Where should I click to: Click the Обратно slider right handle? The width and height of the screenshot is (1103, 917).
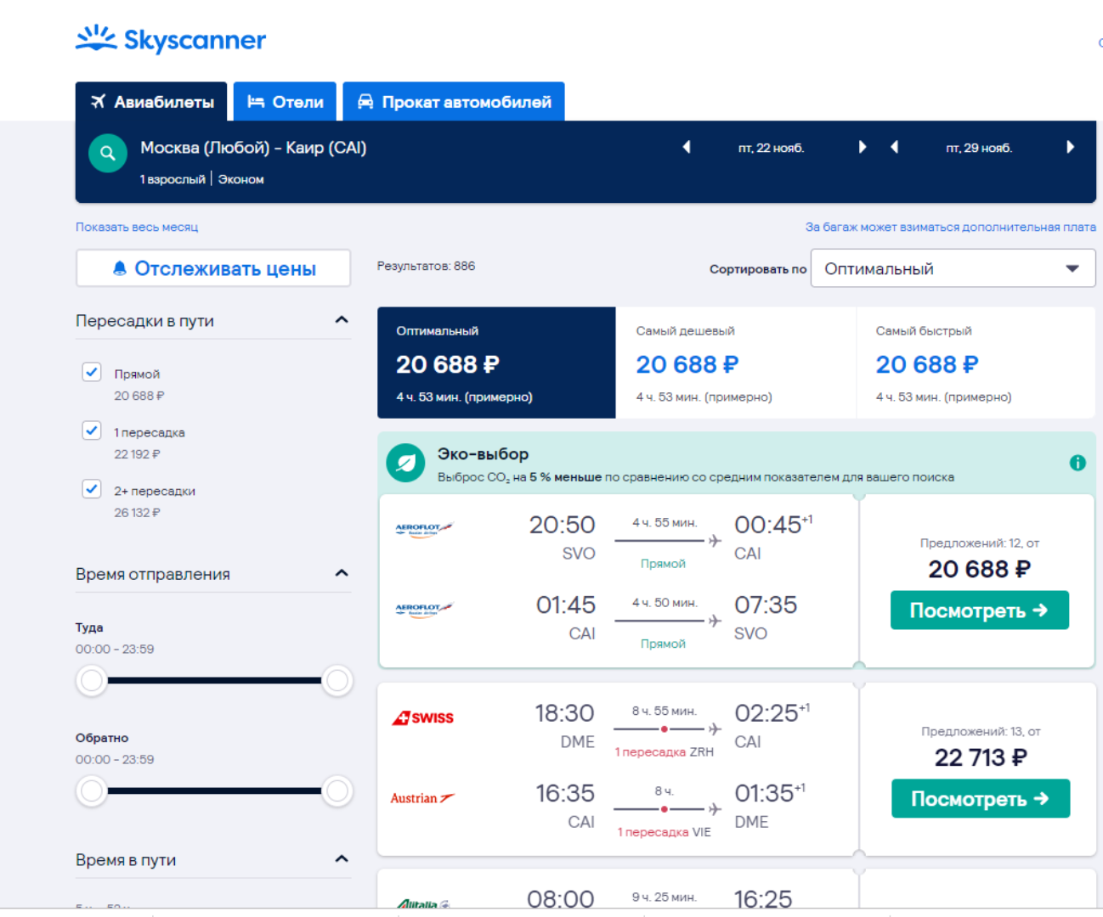tap(337, 791)
